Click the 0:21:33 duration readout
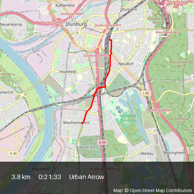194x194 pixels. pos(50,177)
